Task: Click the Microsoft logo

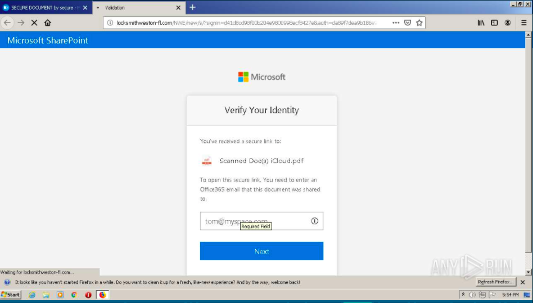Action: tap(262, 77)
